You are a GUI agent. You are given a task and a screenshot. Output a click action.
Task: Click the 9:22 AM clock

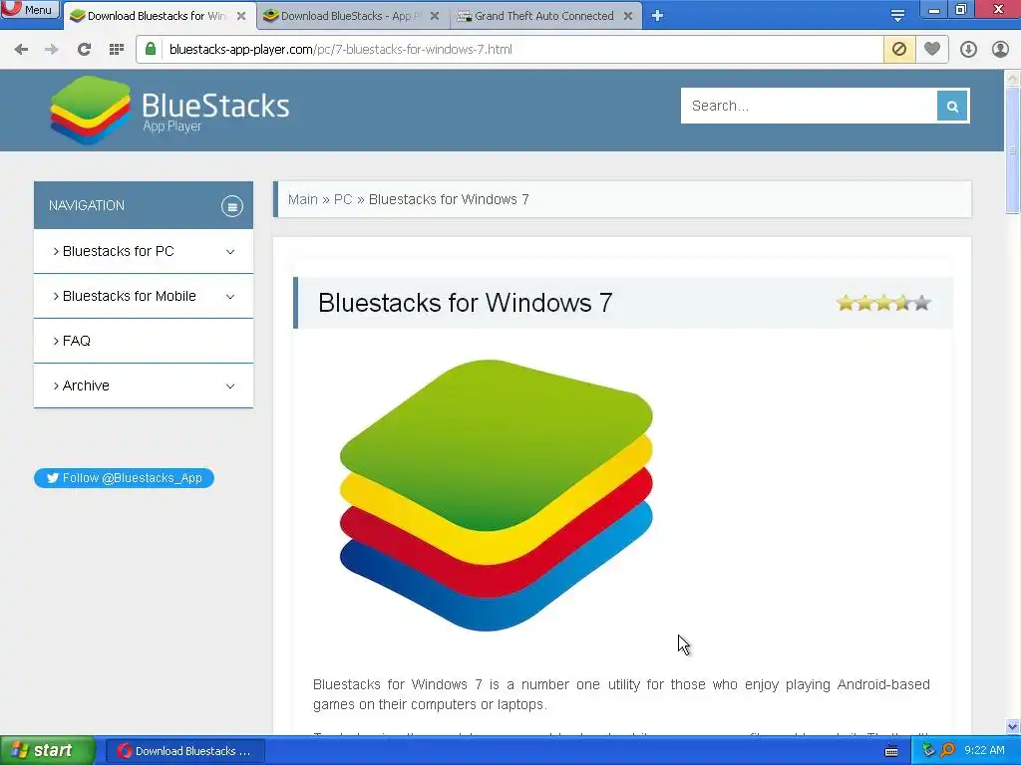(984, 750)
